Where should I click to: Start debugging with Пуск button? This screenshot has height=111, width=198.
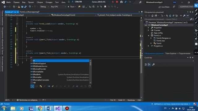tap(71, 7)
